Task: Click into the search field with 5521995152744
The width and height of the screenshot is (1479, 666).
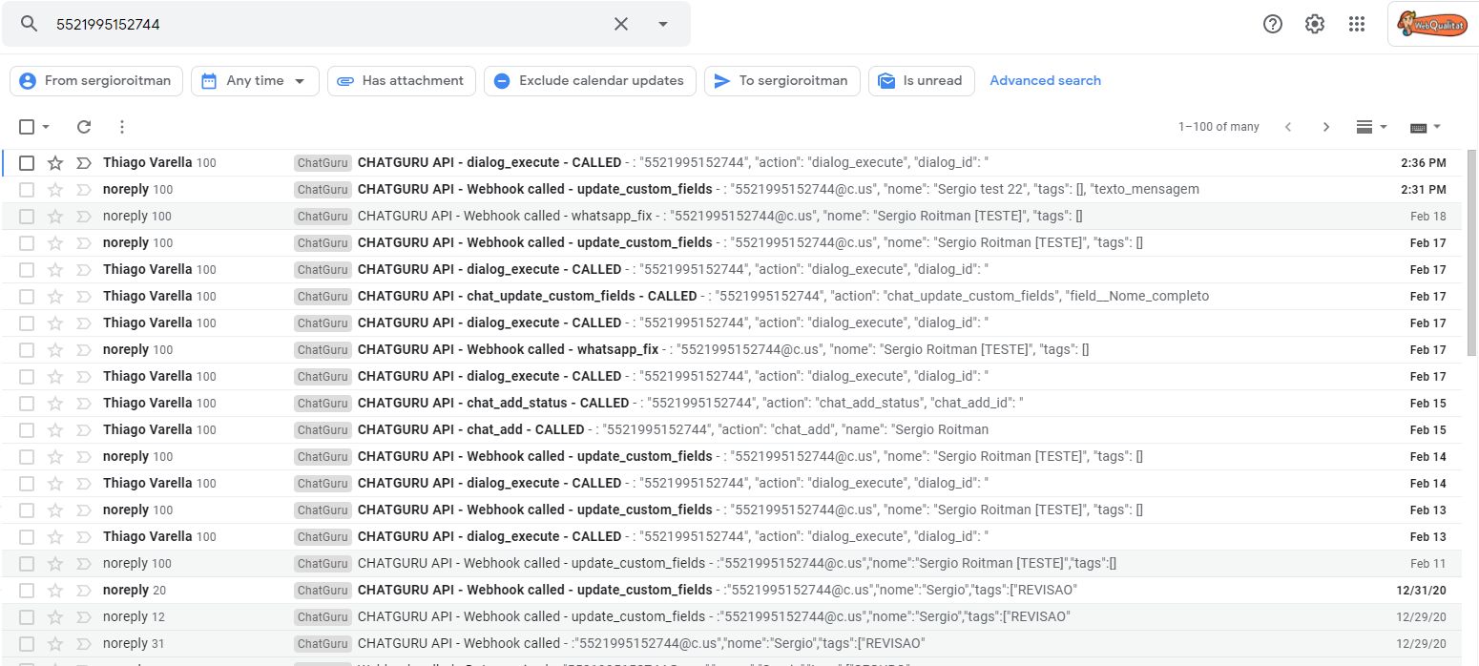Action: point(324,24)
